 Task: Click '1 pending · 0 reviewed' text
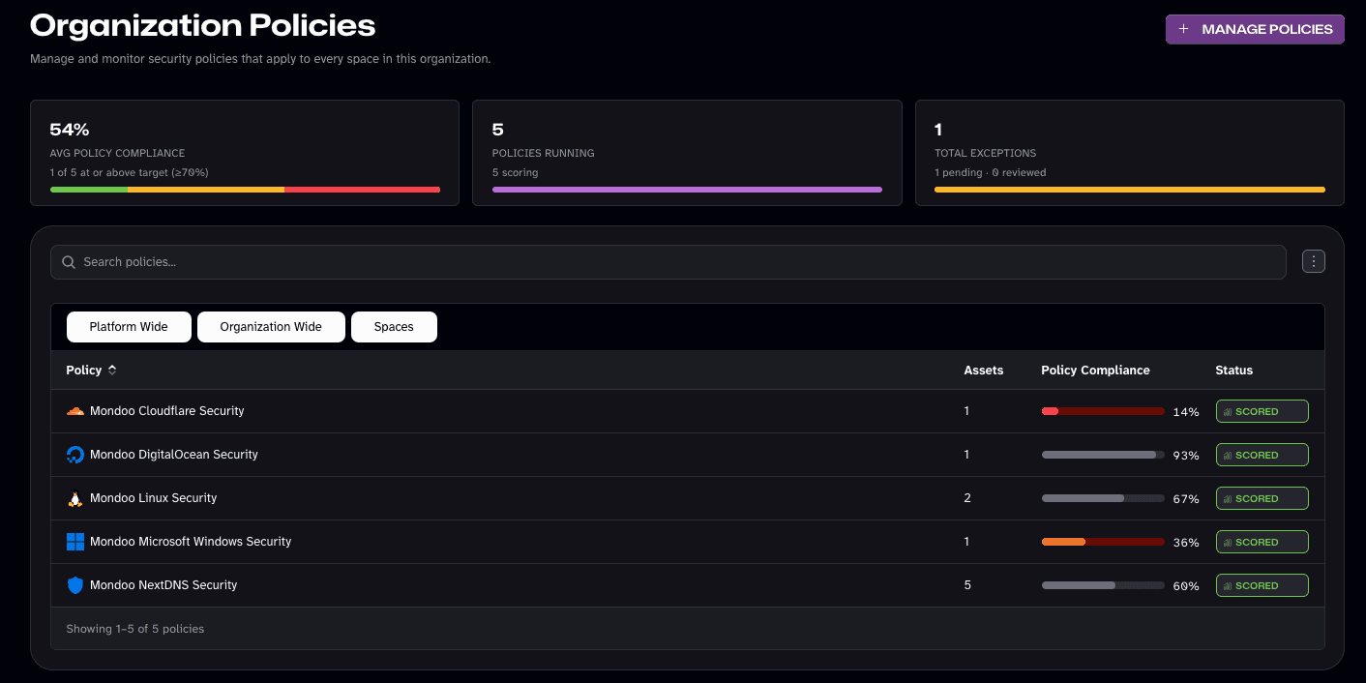click(x=991, y=173)
